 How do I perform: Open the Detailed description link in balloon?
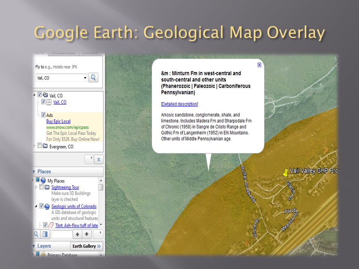(179, 104)
